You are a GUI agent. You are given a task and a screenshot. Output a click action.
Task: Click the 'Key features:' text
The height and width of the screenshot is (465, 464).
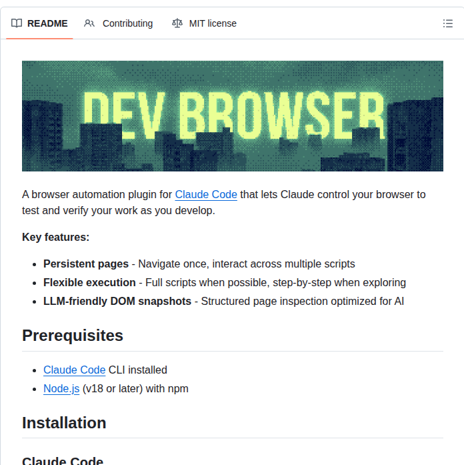[56, 237]
